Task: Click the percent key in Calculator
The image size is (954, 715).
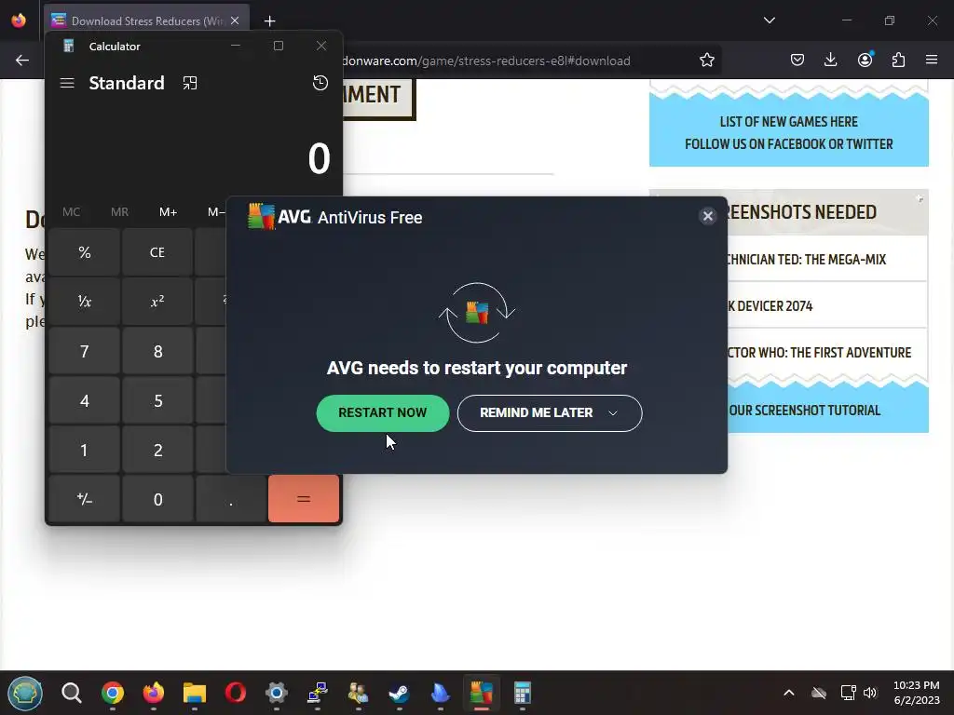Action: pyautogui.click(x=84, y=252)
